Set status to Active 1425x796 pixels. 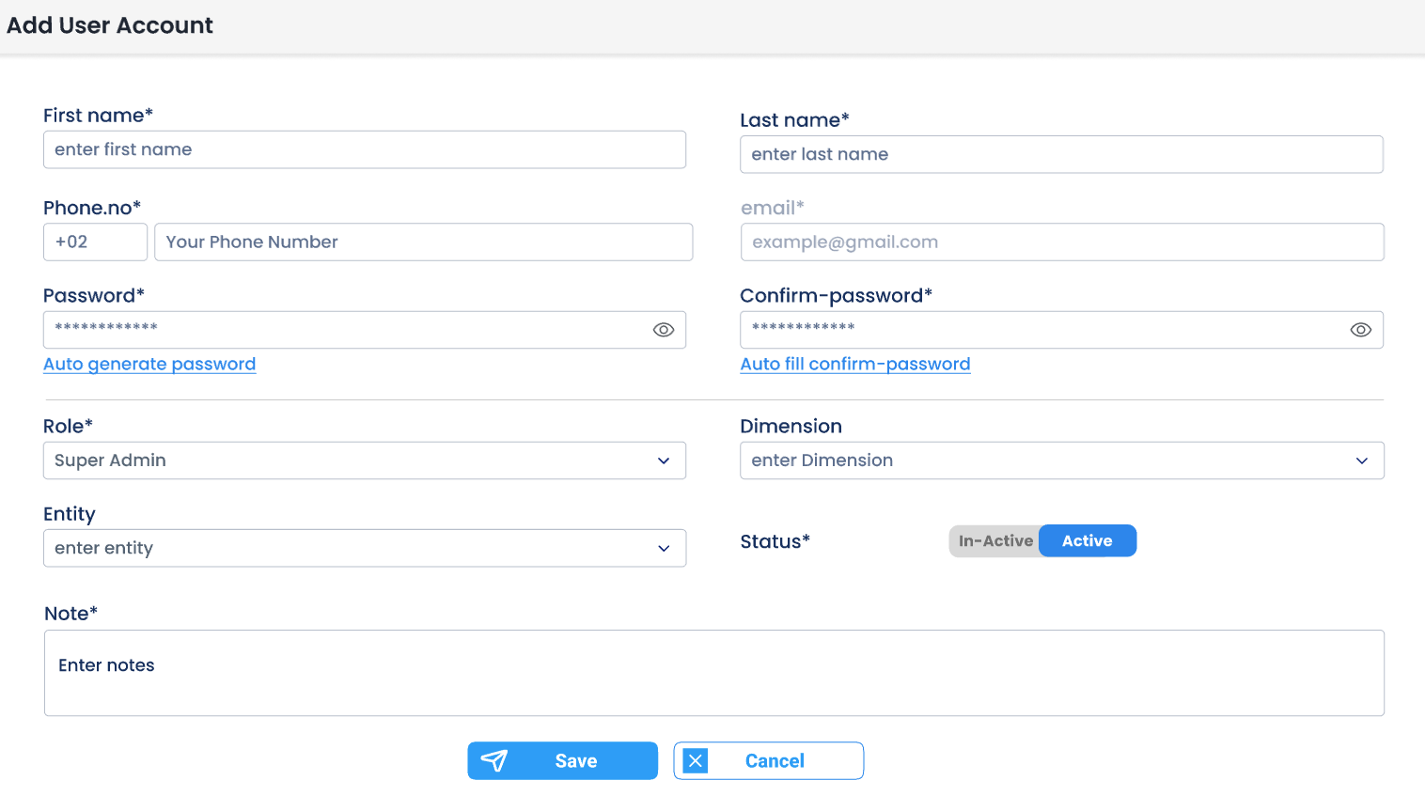pyautogui.click(x=1087, y=541)
